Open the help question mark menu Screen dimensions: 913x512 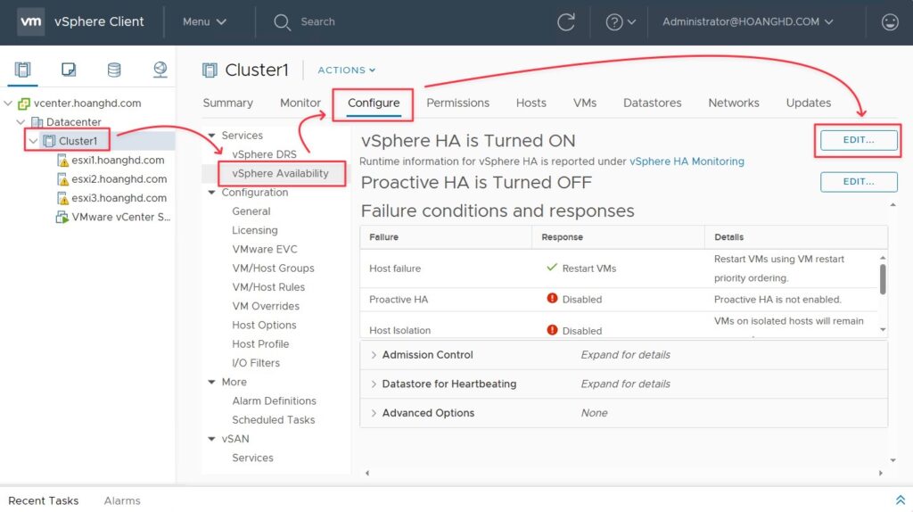(621, 22)
